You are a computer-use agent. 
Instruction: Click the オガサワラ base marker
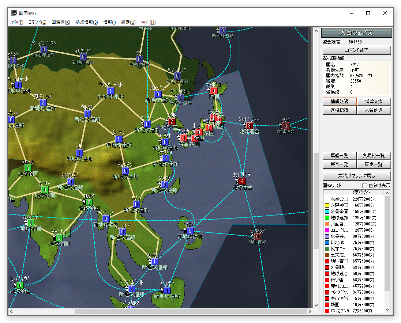click(242, 181)
